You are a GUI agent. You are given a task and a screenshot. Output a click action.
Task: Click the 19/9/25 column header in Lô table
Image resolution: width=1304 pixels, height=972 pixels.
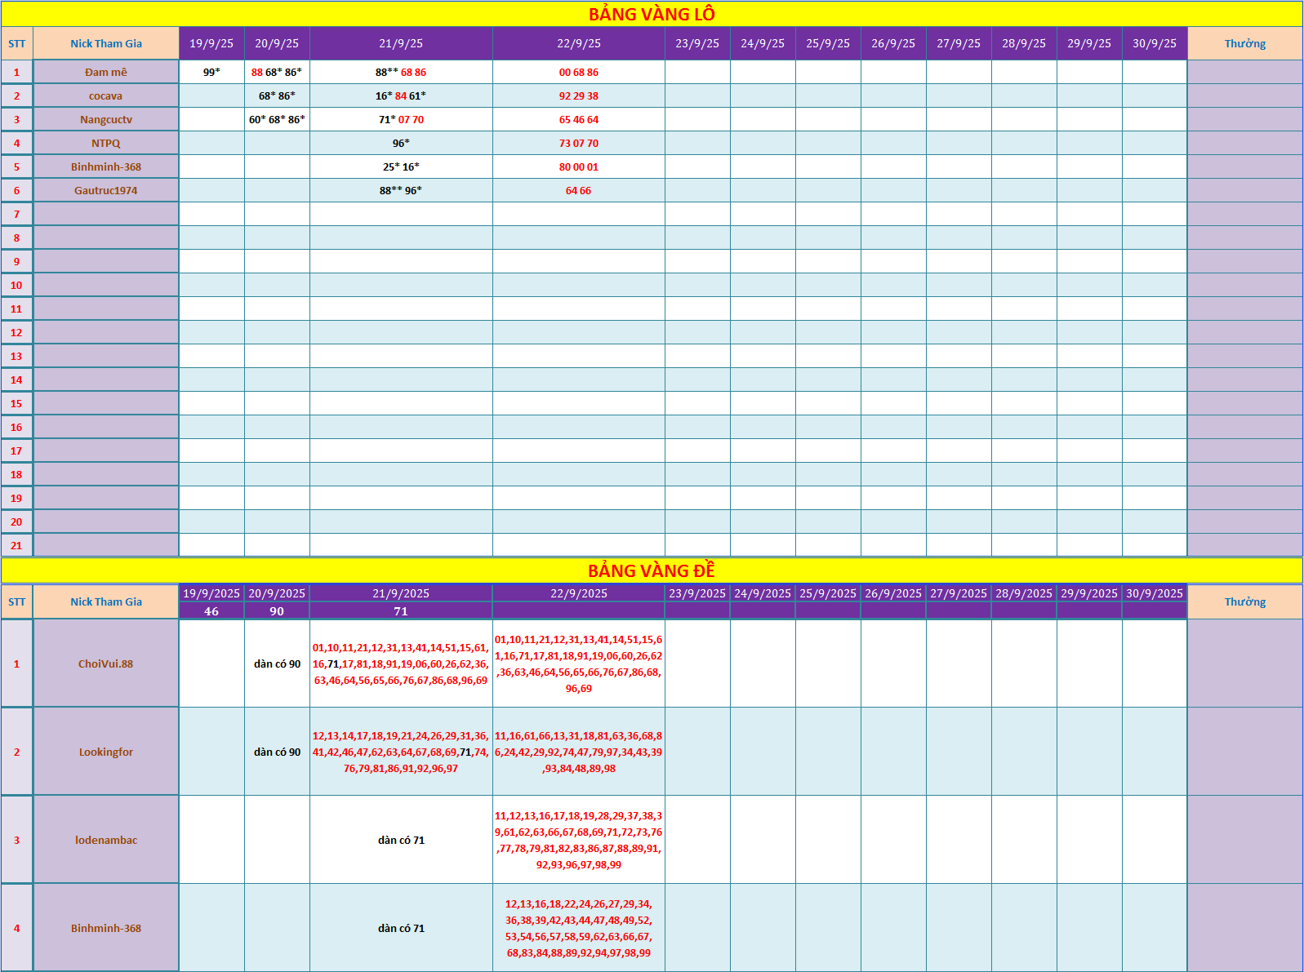click(x=211, y=43)
